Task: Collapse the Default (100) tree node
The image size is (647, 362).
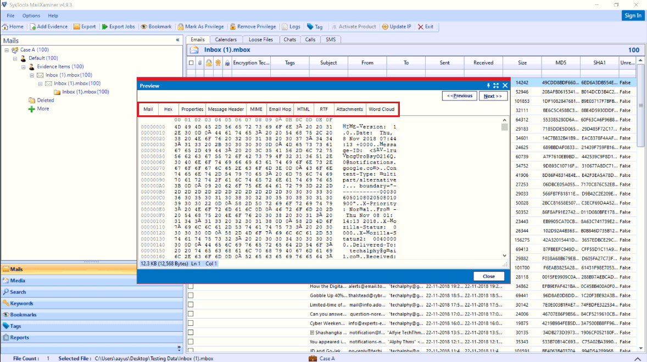Action: tap(15, 59)
